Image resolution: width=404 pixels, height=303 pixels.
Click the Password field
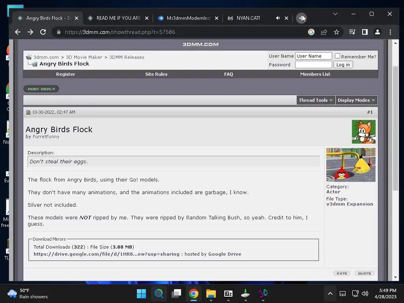[x=313, y=64]
